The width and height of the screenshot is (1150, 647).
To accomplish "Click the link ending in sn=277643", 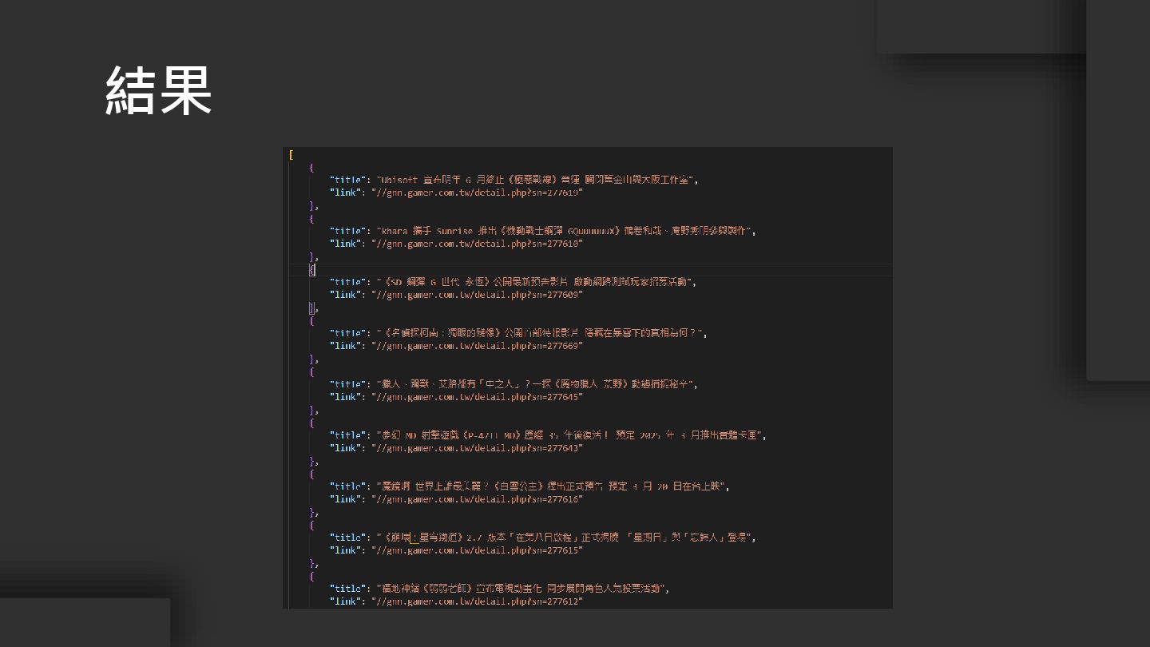I will [456, 448].
